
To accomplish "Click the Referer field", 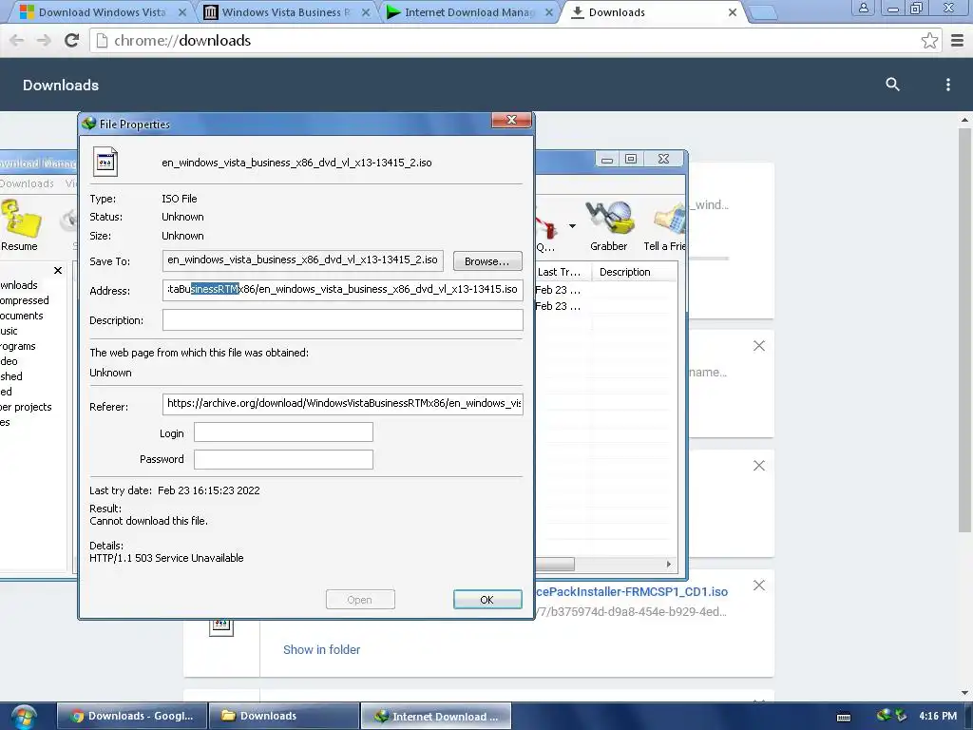I will pos(342,404).
